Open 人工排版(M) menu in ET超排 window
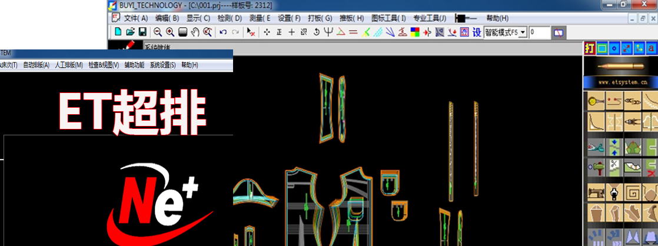Screen dimensions: 658x246 (x=69, y=65)
